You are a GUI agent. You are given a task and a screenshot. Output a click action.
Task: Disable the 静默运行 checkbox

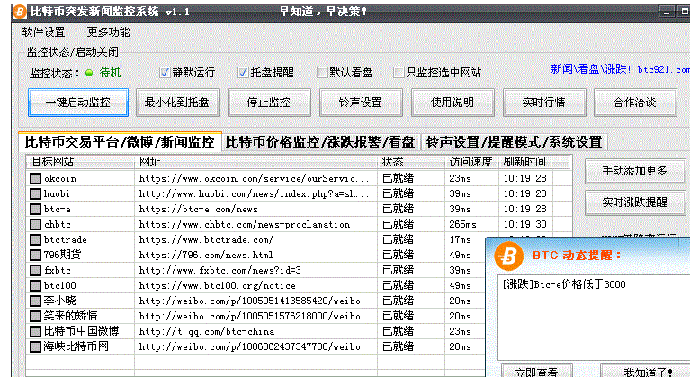click(x=165, y=72)
